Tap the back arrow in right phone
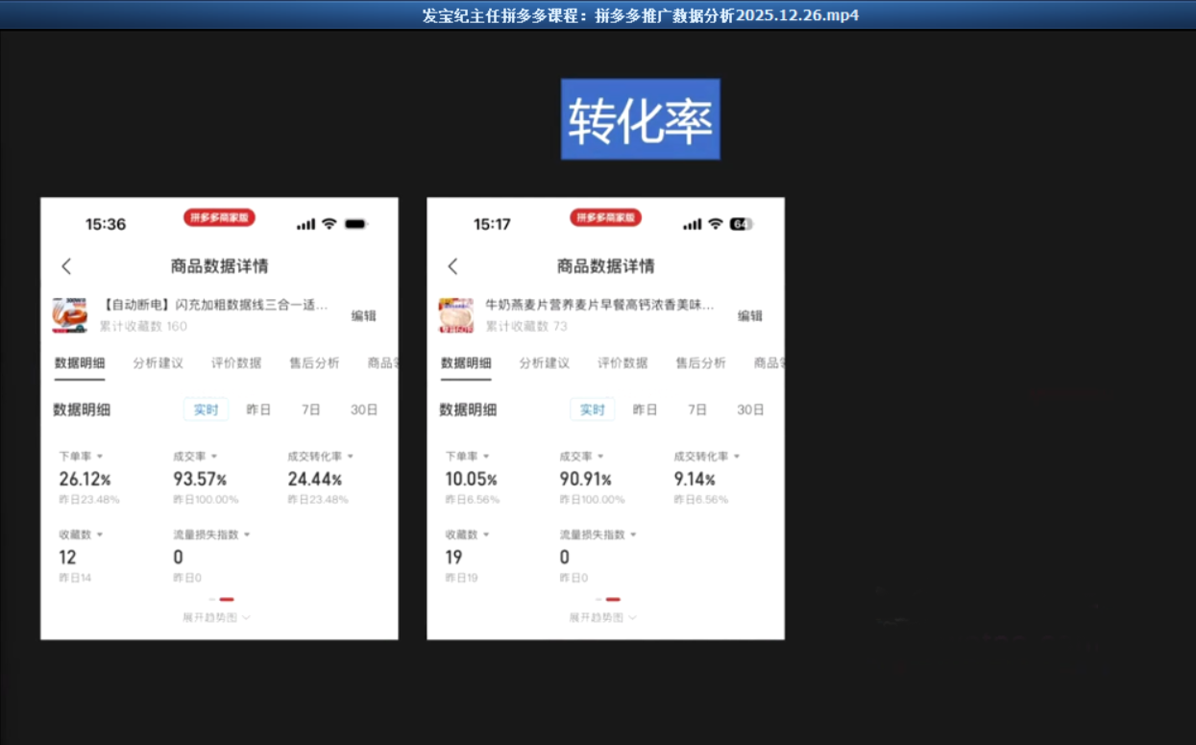The height and width of the screenshot is (745, 1196). (452, 266)
